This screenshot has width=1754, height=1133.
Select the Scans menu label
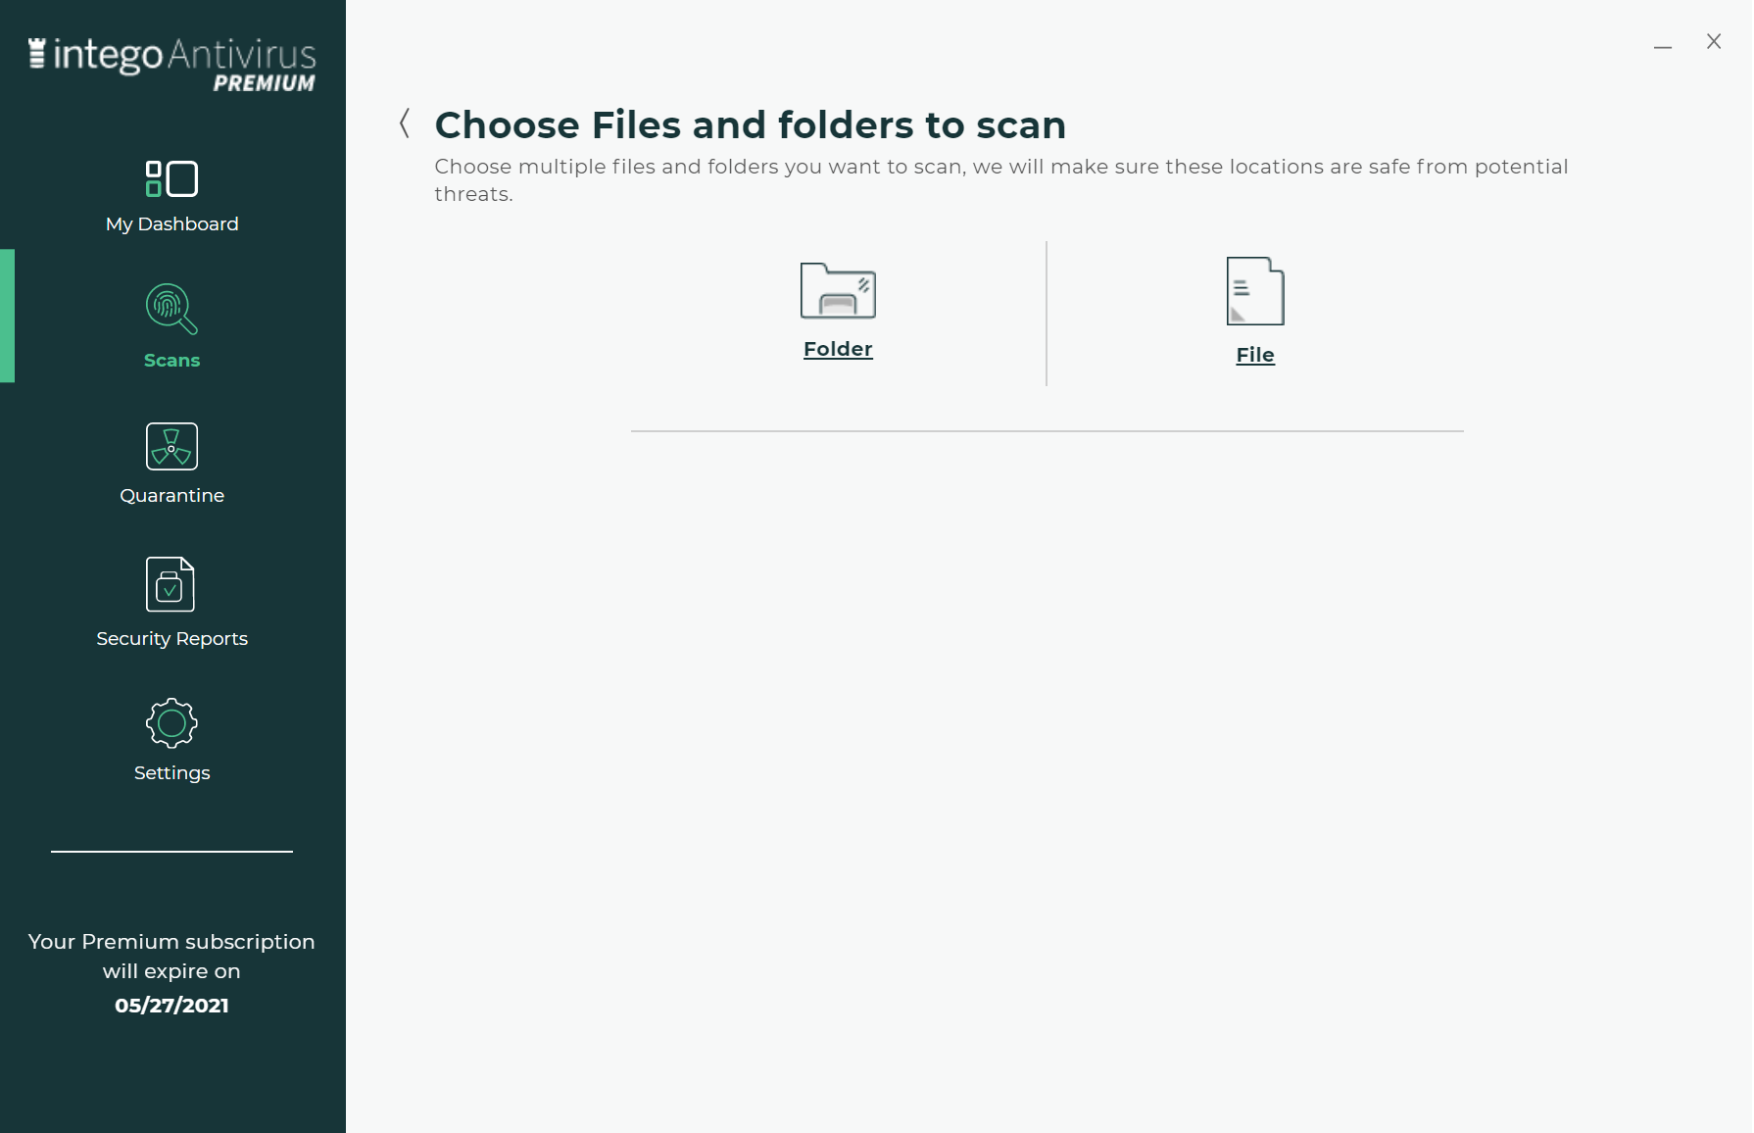coord(172,360)
